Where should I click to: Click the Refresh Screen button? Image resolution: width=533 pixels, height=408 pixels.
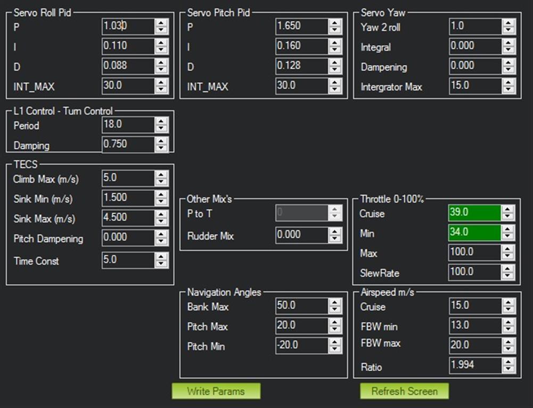click(404, 391)
